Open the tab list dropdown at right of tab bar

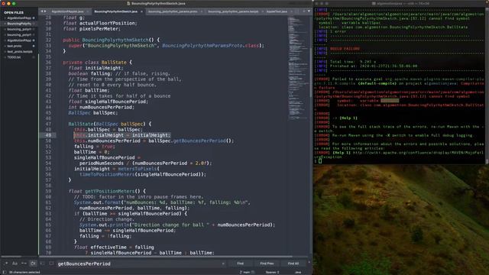point(309,11)
